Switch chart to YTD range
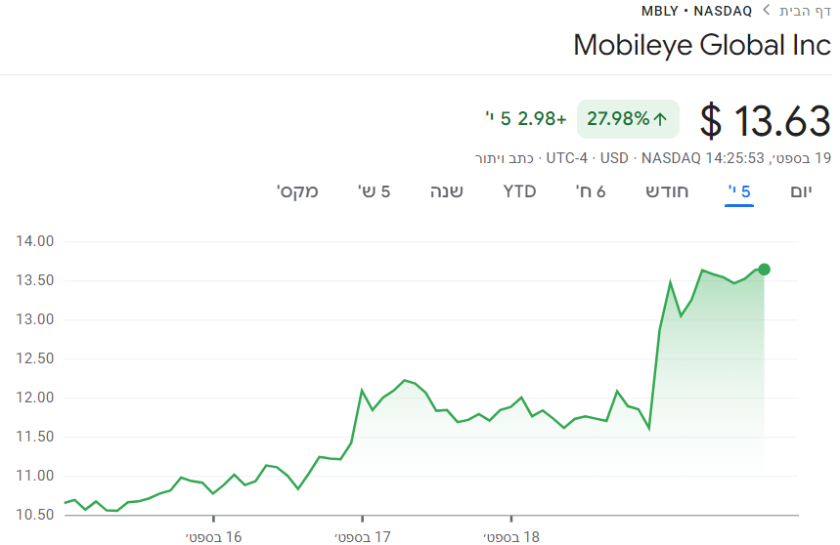840x545 pixels. point(519,191)
